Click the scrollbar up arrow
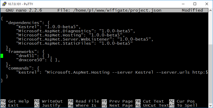Screen dimensions: 213x108 pos(211,10)
